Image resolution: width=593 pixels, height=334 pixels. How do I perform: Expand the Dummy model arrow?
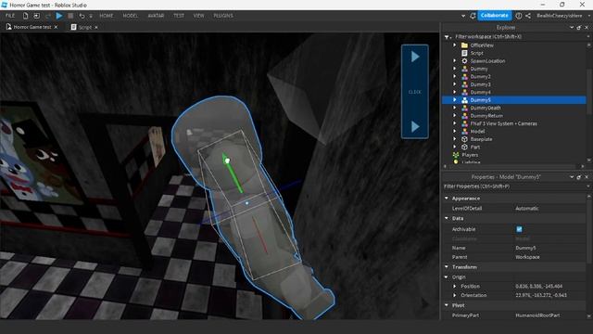click(x=455, y=69)
